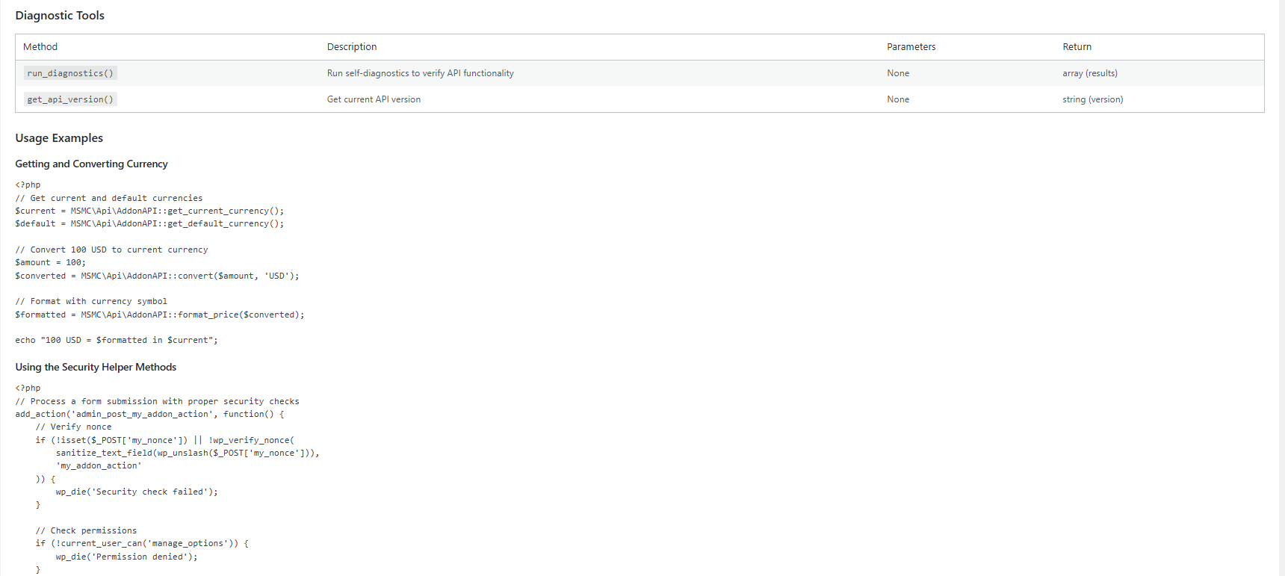Click Getting and Converting Currency heading
1285x576 pixels.
[91, 164]
